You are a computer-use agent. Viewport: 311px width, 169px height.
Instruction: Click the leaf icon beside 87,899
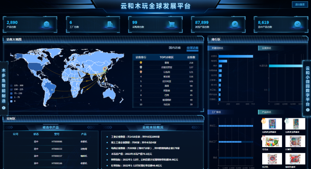click(235, 24)
